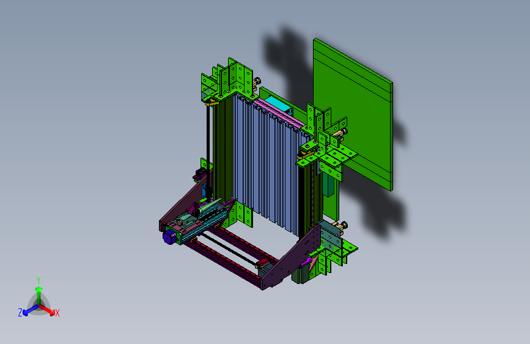Image resolution: width=530 pixels, height=344 pixels.
Task: Select the pink rail along the top of the frame
Action: 279,113
